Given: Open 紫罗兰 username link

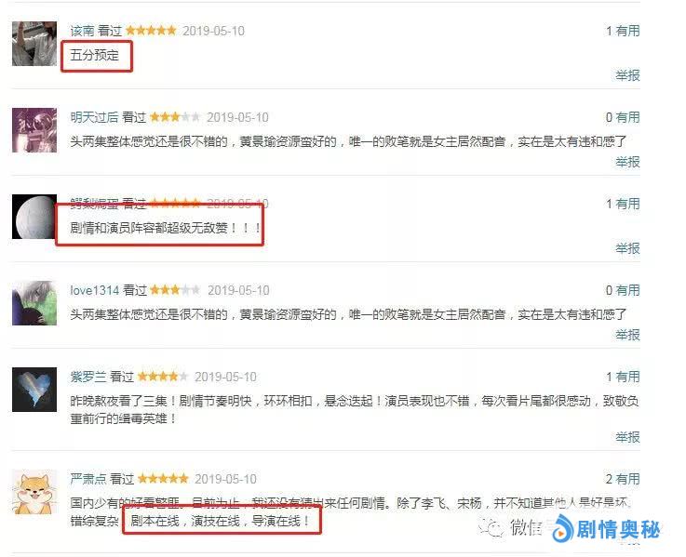Looking at the screenshot, I should [88, 377].
